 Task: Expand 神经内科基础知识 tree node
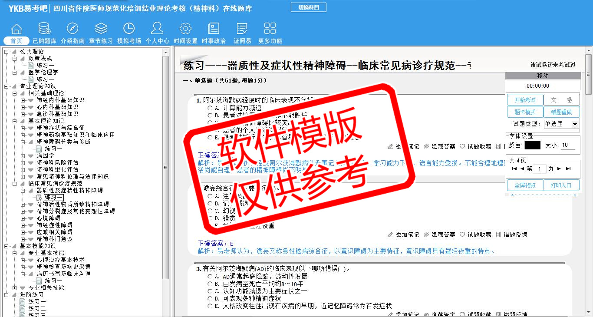click(x=23, y=100)
